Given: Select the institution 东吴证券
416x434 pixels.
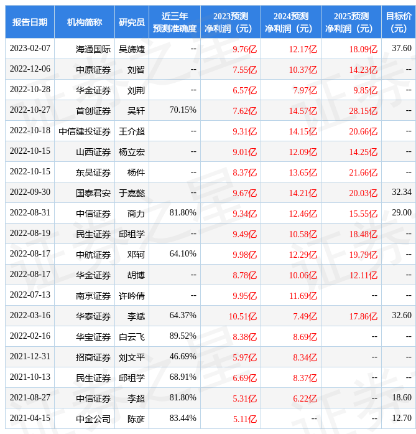Looking at the screenshot, I should (x=93, y=172).
